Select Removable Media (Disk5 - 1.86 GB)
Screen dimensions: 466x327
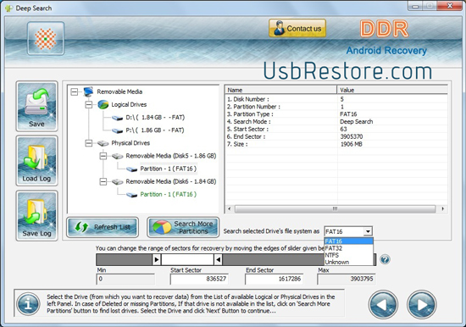[171, 156]
